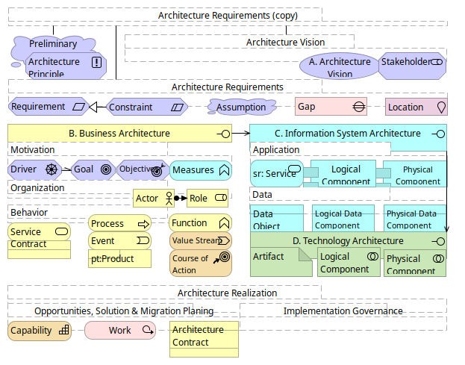The image size is (465, 365).
Task: Click the target icon on Goal
Action: [x=106, y=169]
